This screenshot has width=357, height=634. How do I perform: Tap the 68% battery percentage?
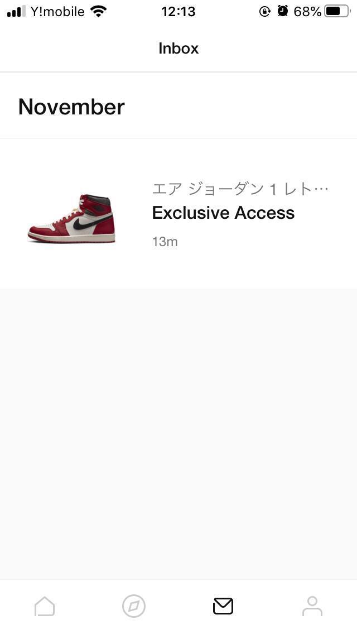tap(307, 11)
